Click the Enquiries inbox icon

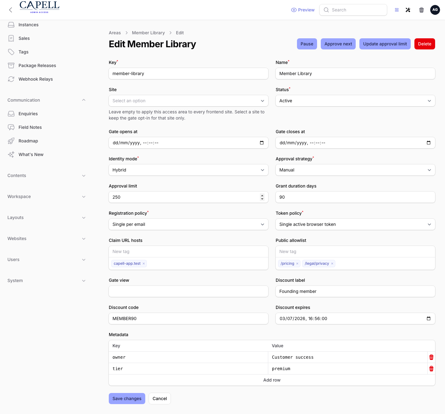point(11,114)
